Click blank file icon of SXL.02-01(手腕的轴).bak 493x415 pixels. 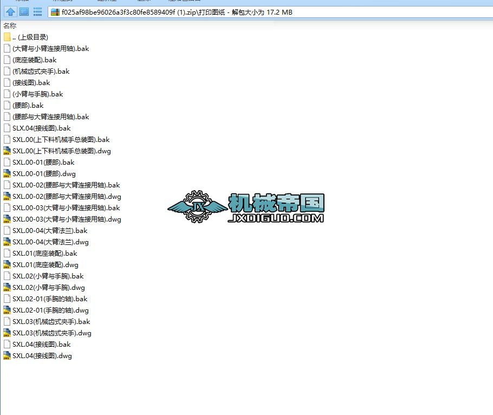pos(7,299)
